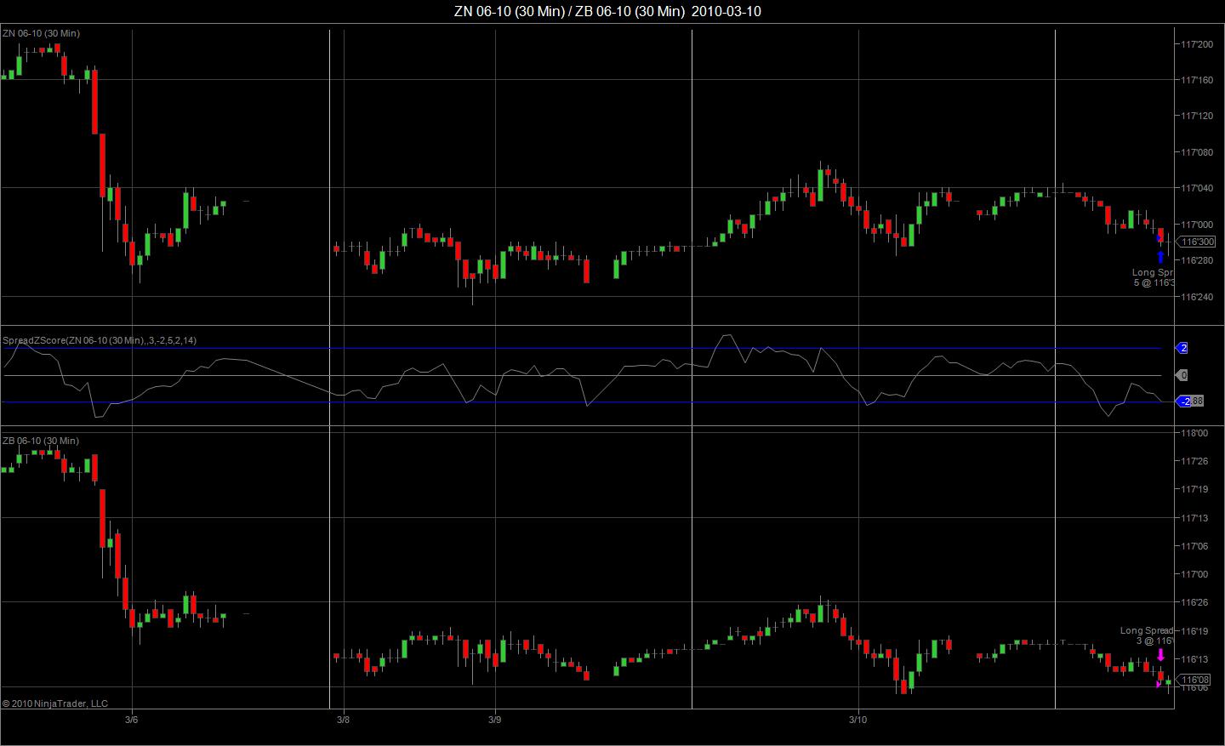Select the "ZB 06-10 (30 Min)" panel label

tap(41, 441)
